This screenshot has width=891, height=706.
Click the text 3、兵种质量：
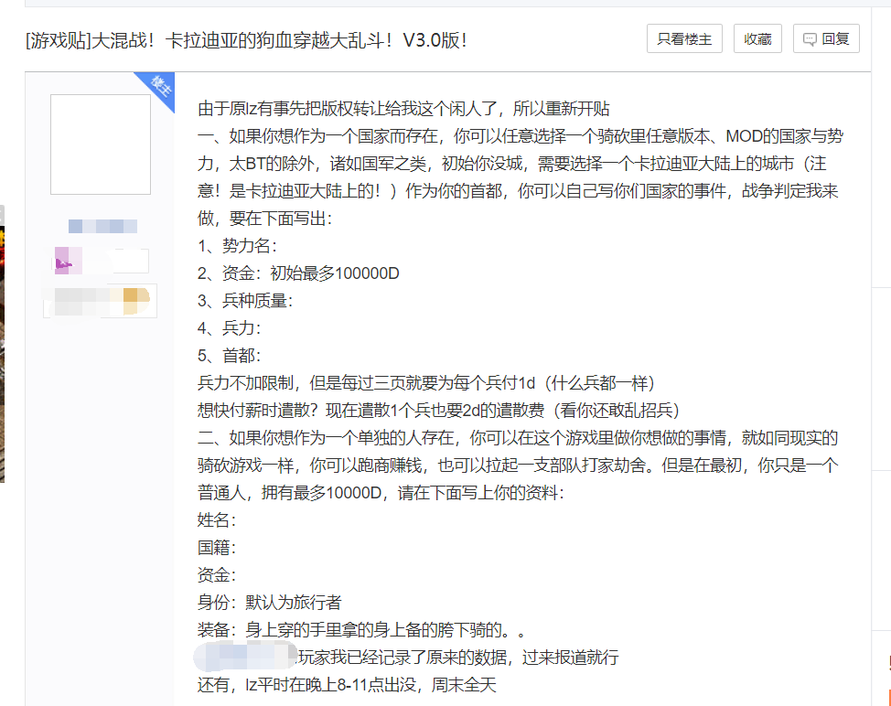point(245,301)
